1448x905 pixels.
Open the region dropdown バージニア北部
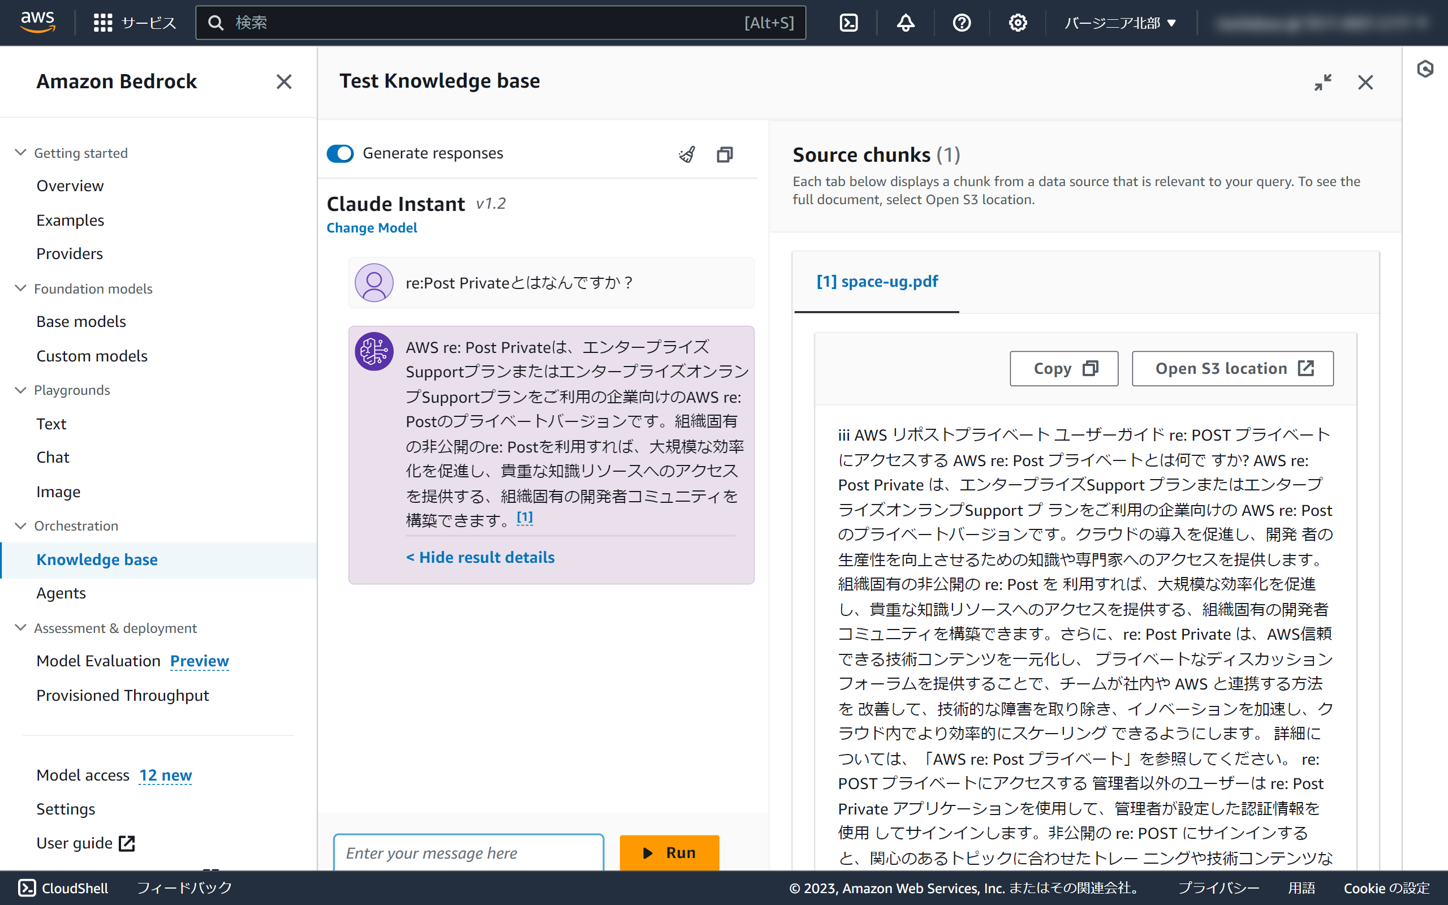pos(1120,23)
